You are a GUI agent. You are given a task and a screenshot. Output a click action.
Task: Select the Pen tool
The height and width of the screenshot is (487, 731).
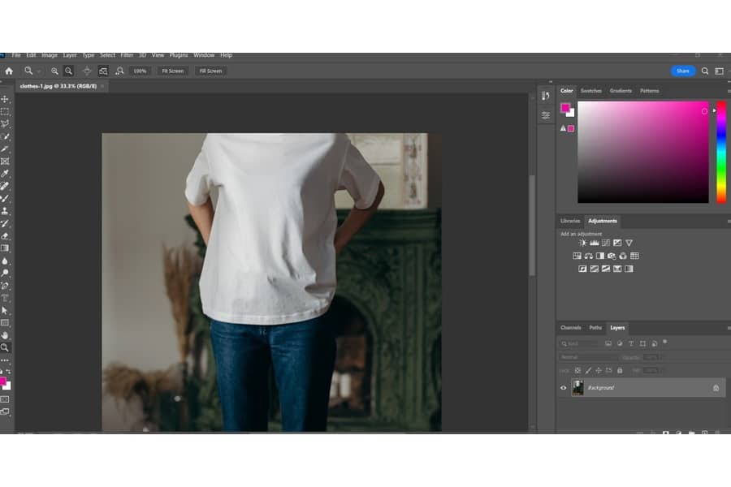click(5, 286)
